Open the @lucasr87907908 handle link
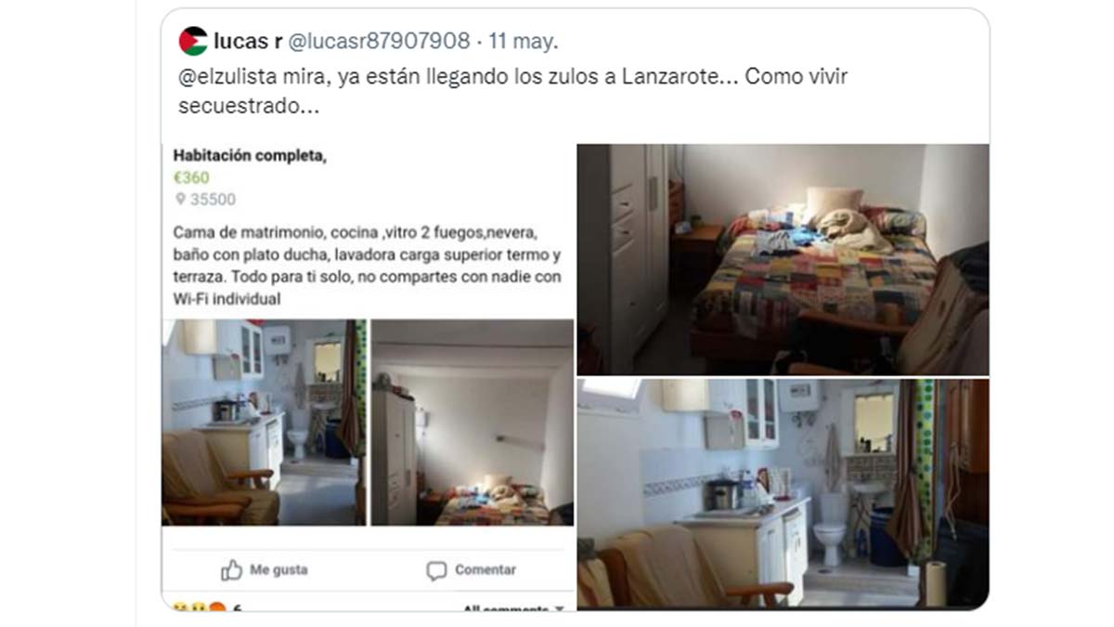This screenshot has height=627, width=1114. (379, 41)
